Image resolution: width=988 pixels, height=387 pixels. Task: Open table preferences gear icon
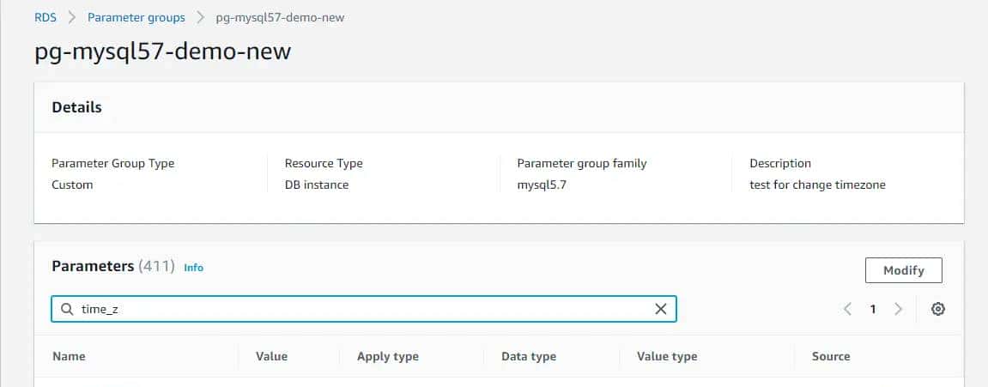938,309
